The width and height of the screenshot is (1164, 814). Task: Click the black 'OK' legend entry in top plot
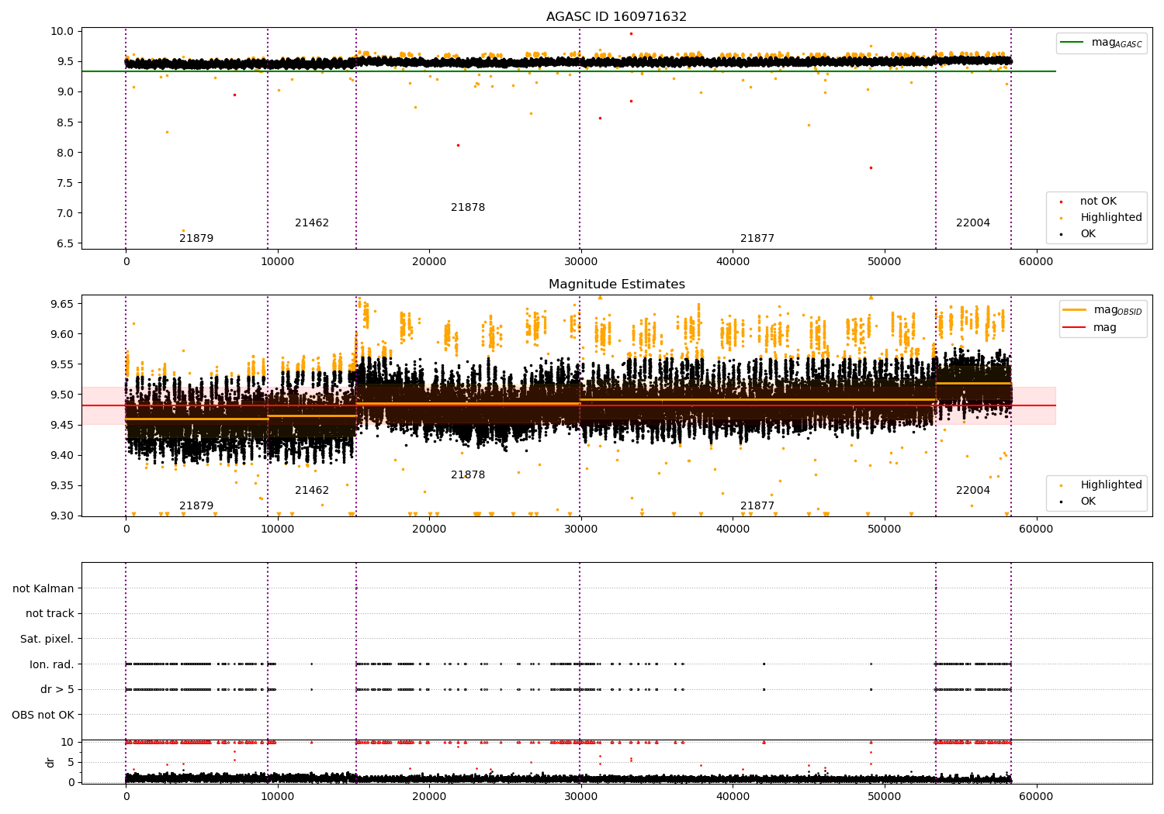coord(1088,234)
